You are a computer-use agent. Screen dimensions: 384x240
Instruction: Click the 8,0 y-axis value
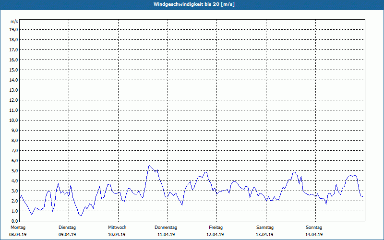(14, 140)
